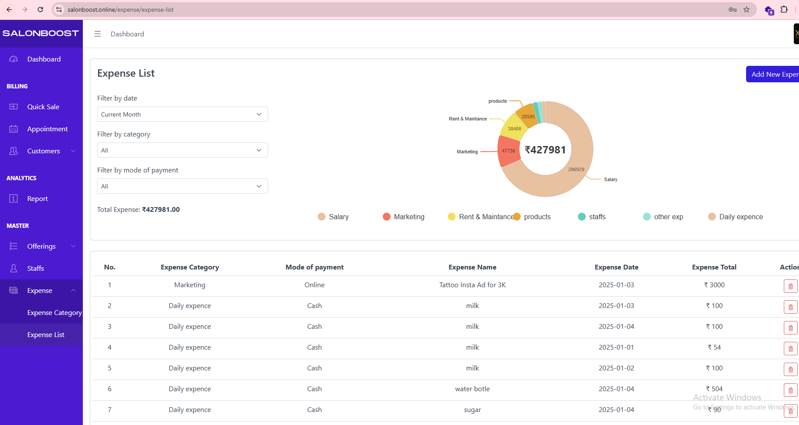Click the hamburger menu icon
This screenshot has width=799, height=425.
[98, 34]
